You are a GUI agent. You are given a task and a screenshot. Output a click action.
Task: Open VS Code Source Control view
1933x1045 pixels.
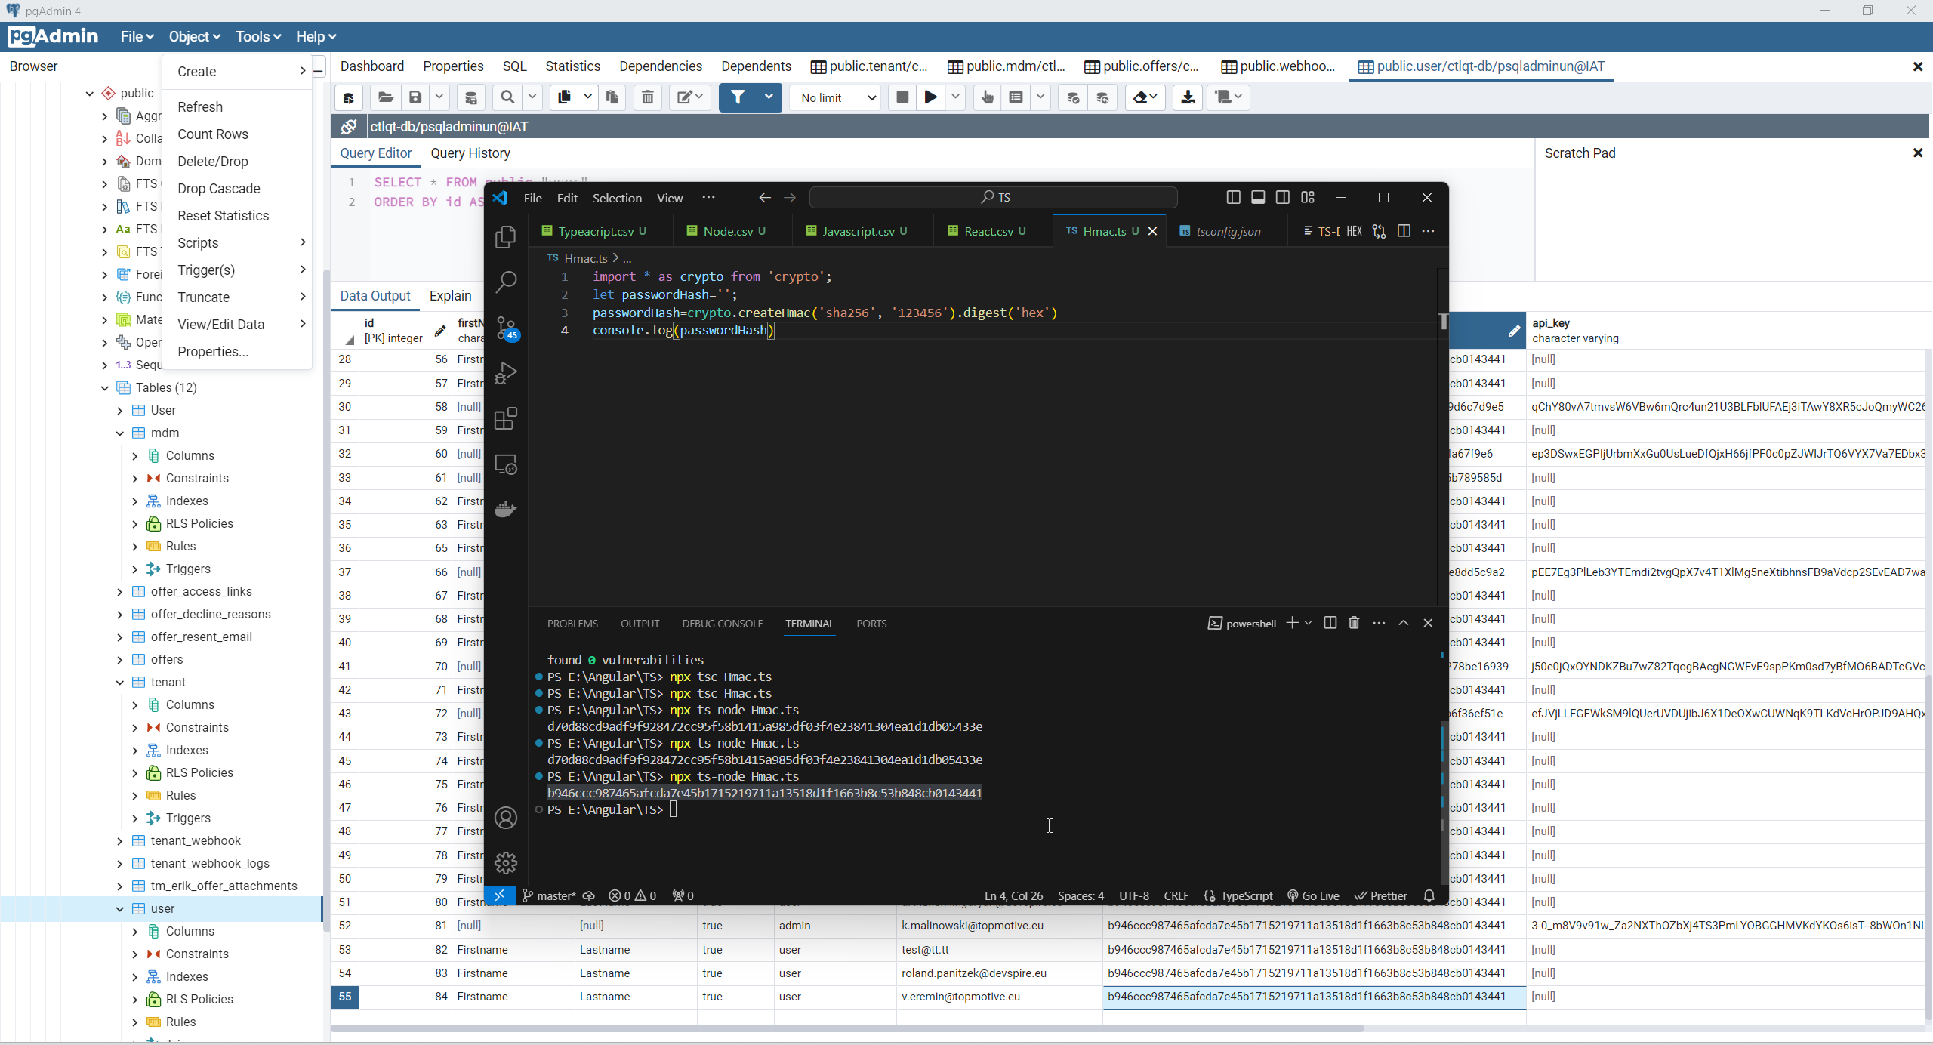pyautogui.click(x=505, y=328)
